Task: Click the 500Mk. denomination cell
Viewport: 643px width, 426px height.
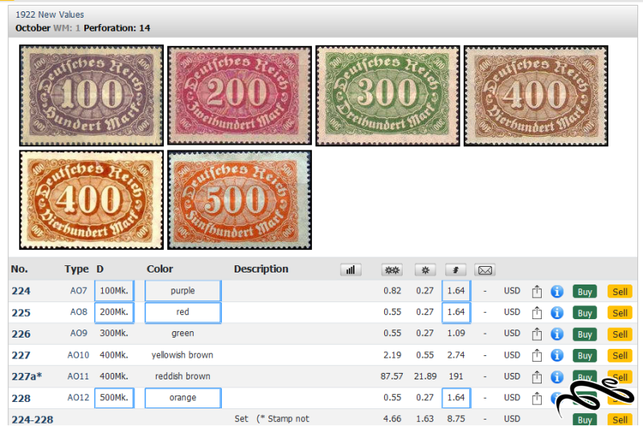Action: 114,398
